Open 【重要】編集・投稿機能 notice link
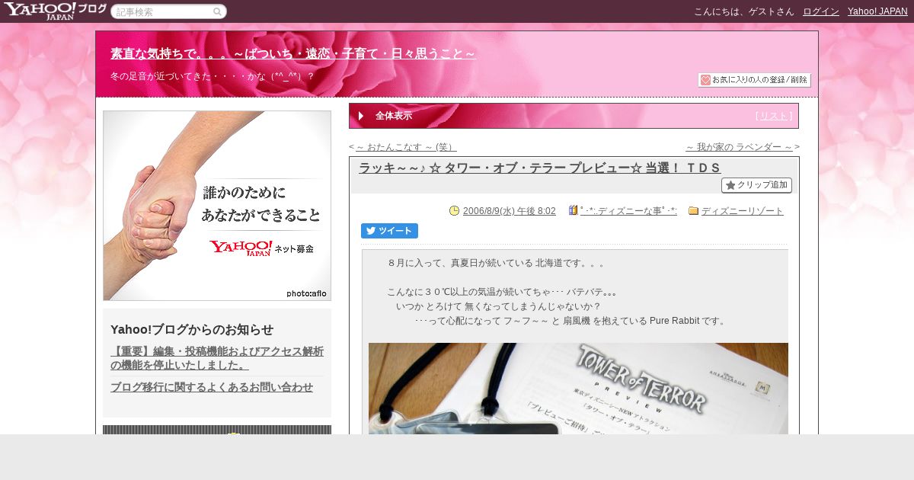 tap(217, 358)
